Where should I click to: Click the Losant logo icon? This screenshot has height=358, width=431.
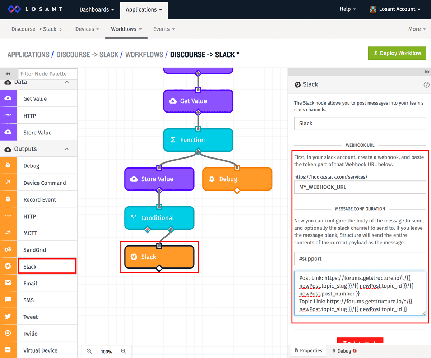pos(15,9)
